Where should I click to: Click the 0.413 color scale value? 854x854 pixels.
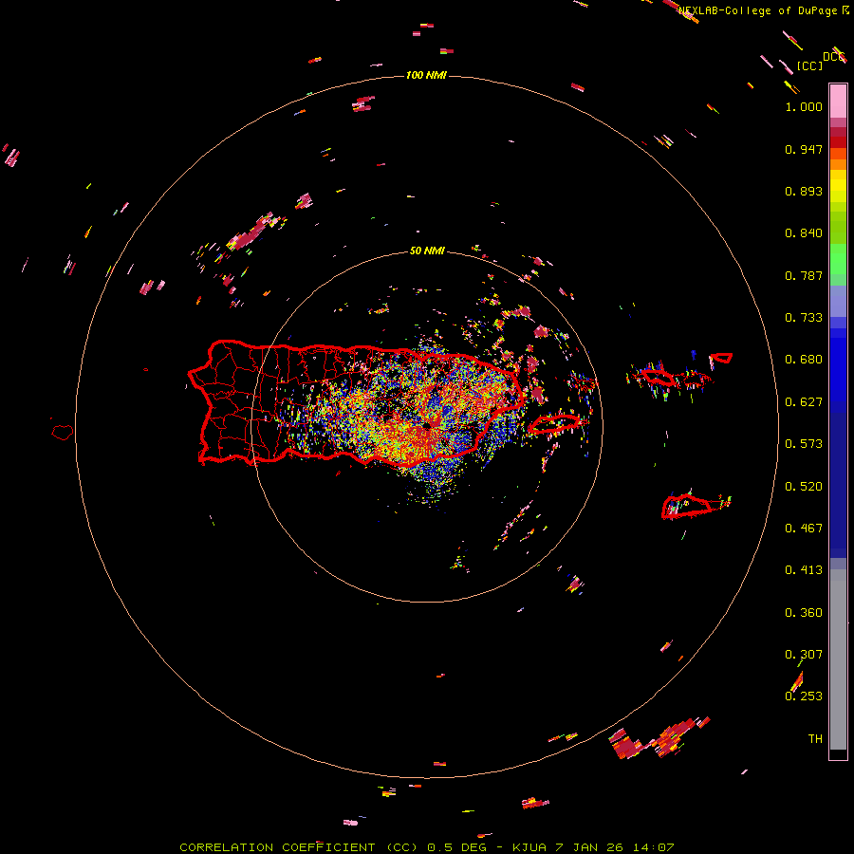point(804,570)
